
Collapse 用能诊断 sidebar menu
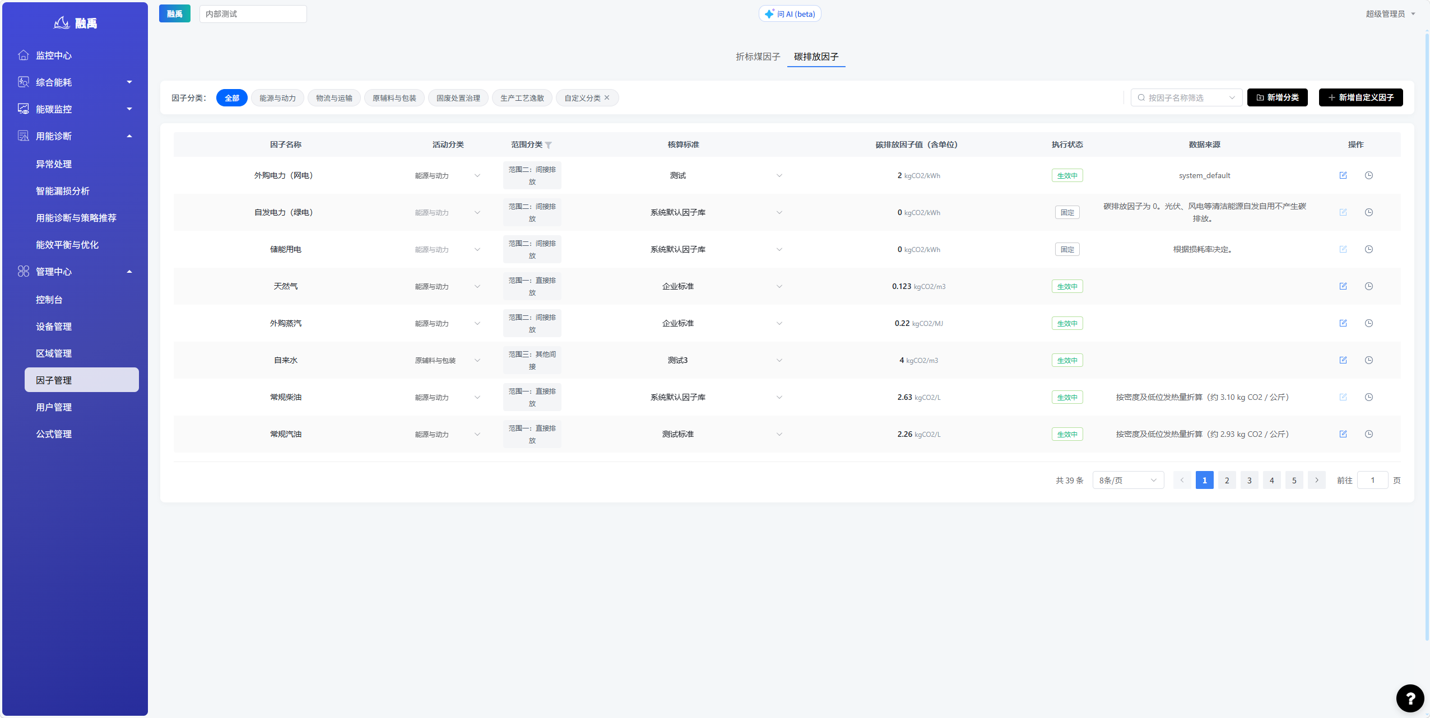click(x=75, y=136)
